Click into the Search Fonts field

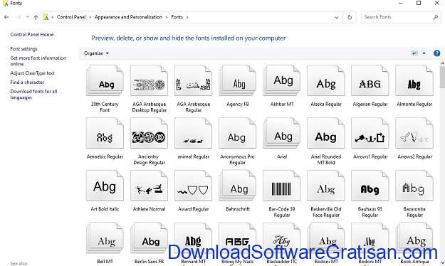[x=397, y=17]
